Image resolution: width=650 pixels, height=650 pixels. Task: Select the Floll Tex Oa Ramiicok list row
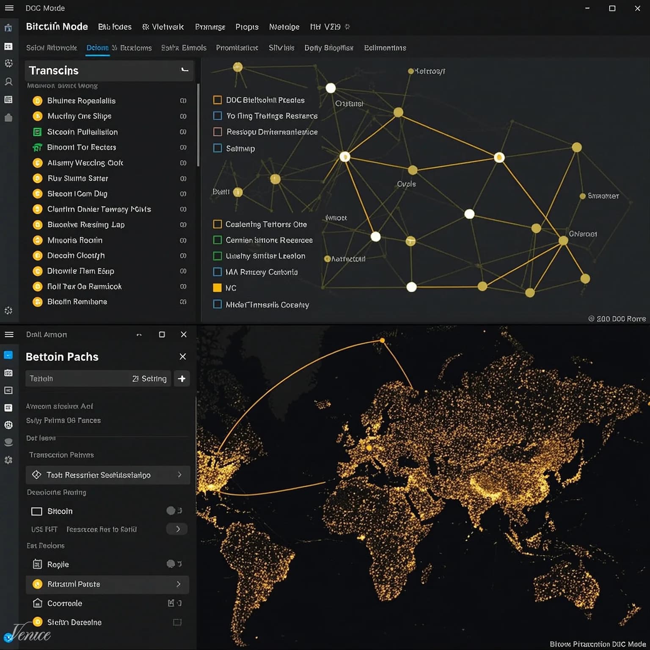click(109, 286)
